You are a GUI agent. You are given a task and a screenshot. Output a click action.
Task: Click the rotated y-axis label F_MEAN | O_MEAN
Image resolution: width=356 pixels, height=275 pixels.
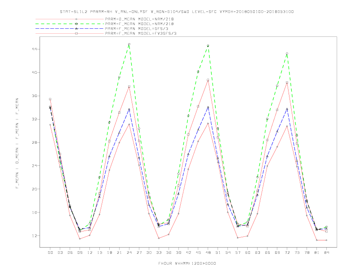tap(17, 143)
